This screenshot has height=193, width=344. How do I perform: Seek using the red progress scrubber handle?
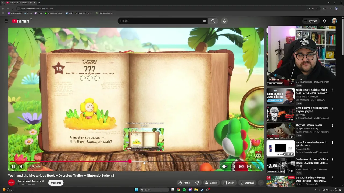pos(130,161)
